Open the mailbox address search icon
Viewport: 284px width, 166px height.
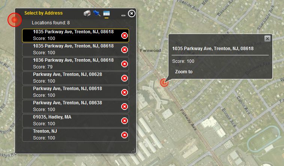(x=87, y=13)
